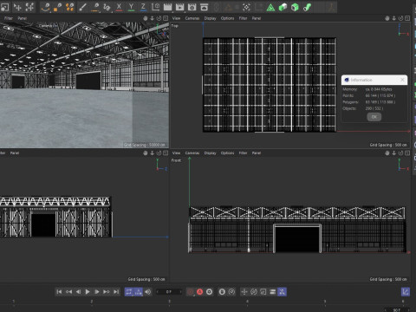Maximize the Top viewport toggle icon

point(407,18)
